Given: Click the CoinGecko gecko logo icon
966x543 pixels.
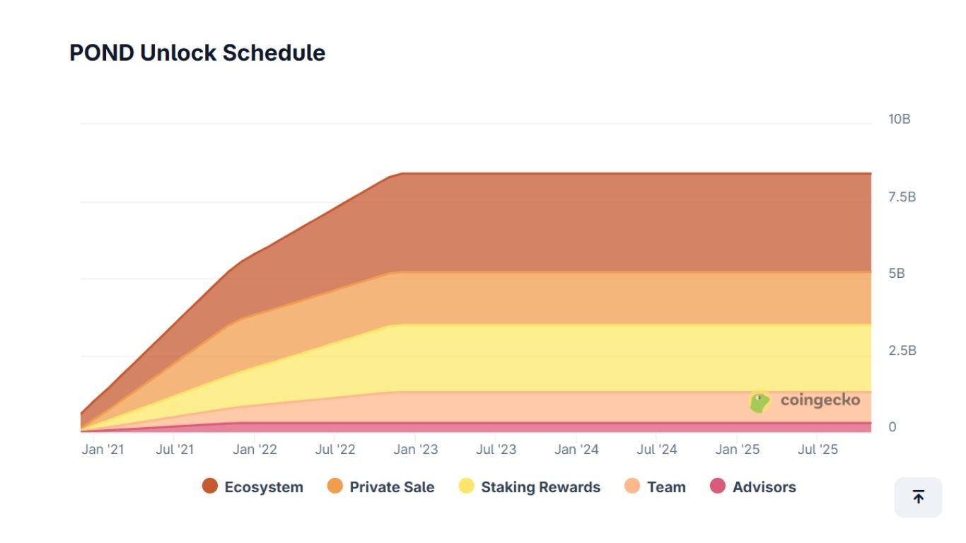Looking at the screenshot, I should coord(760,402).
